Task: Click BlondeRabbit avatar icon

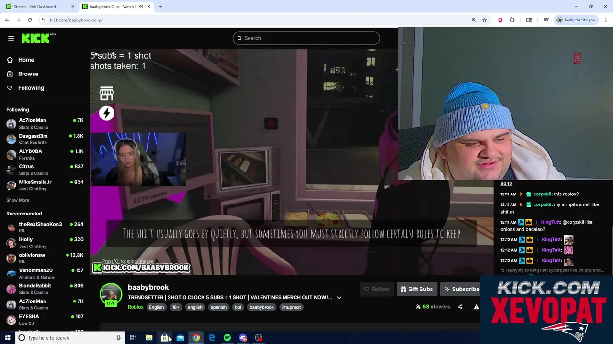Action: 11,289
